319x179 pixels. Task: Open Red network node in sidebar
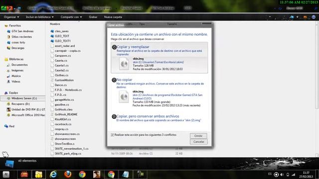(x=9, y=126)
